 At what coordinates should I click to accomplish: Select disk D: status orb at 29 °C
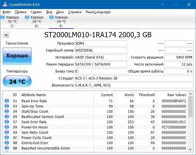coord(27,17)
